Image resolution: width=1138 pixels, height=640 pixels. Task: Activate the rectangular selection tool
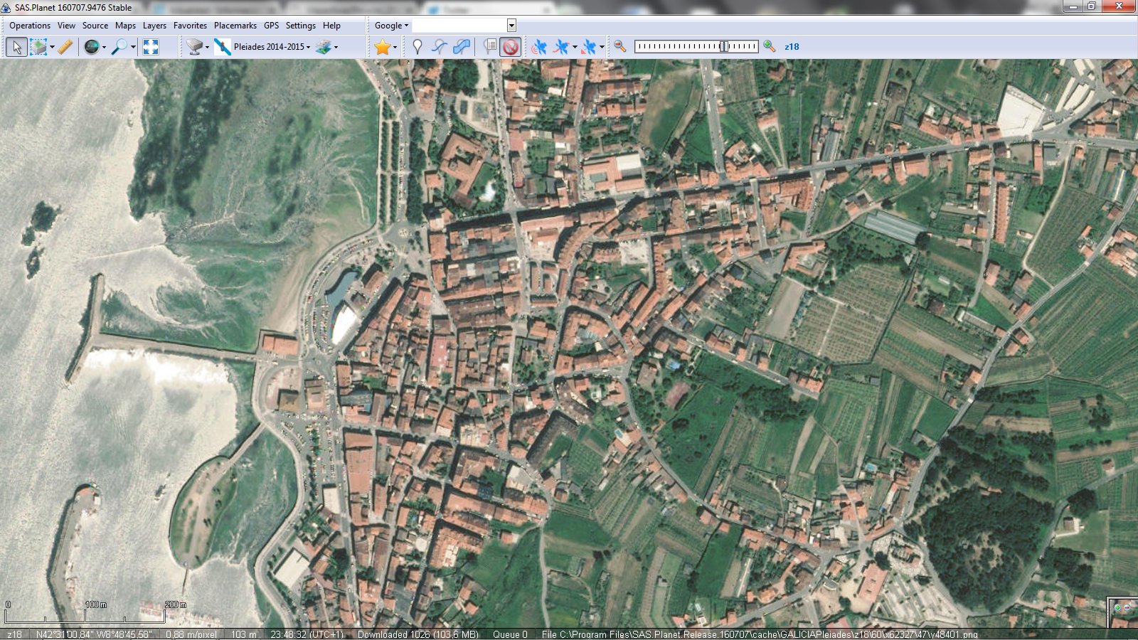coord(38,47)
